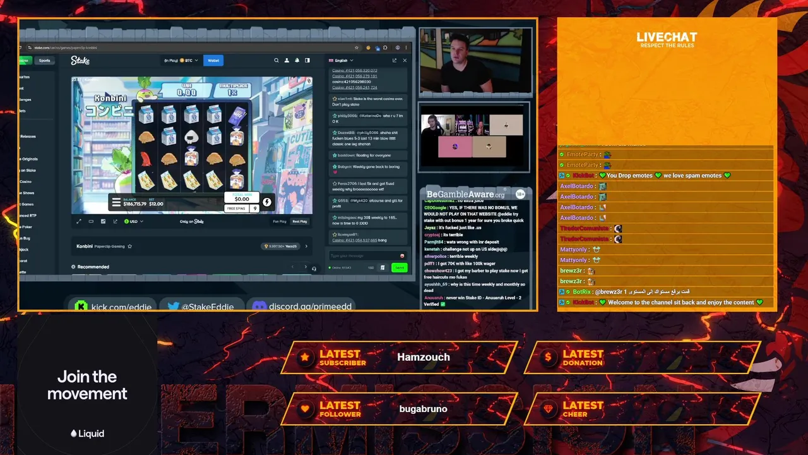
Task: Open the BTC currency dropdown
Action: 181,61
